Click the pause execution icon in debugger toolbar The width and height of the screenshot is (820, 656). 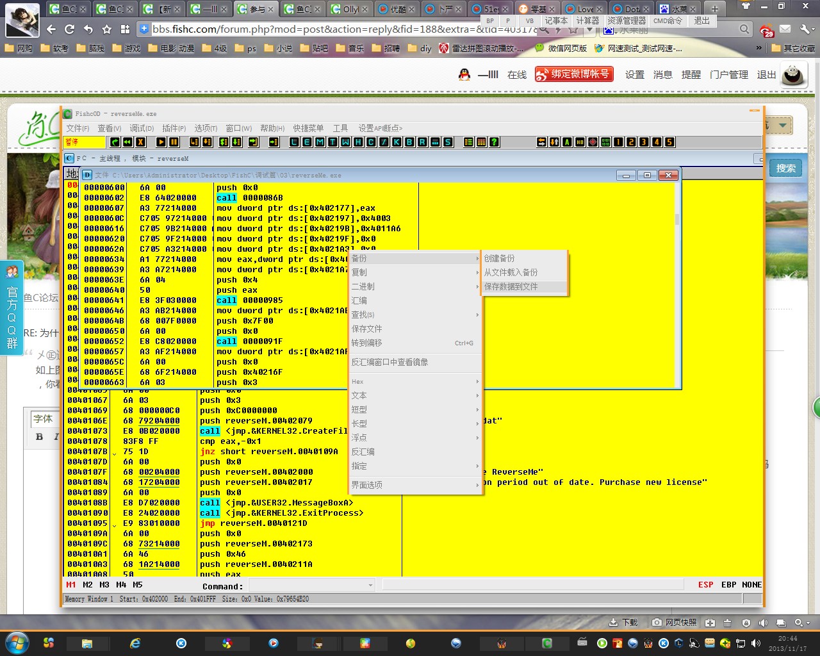coord(174,142)
